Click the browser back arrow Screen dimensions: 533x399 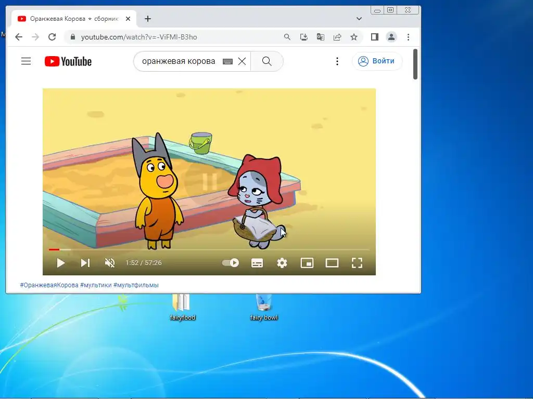point(19,37)
